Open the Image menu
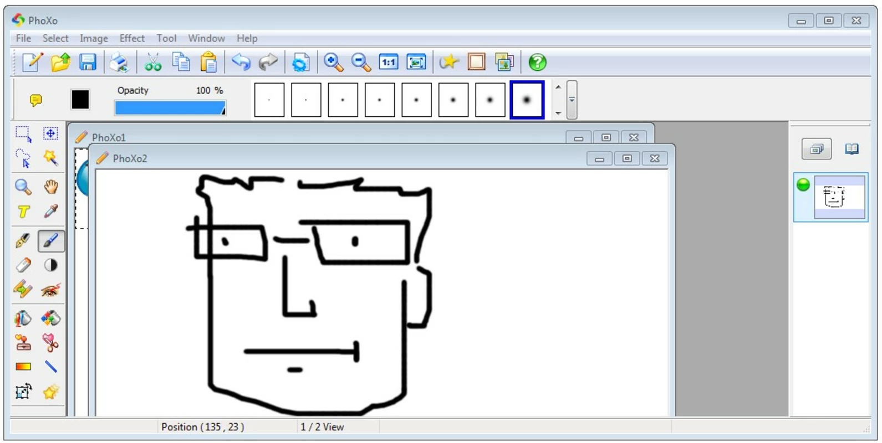882x443 pixels. 94,38
